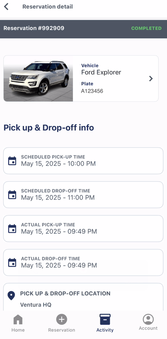Tap the plate number A123456
The height and width of the screenshot is (339, 167).
(92, 91)
